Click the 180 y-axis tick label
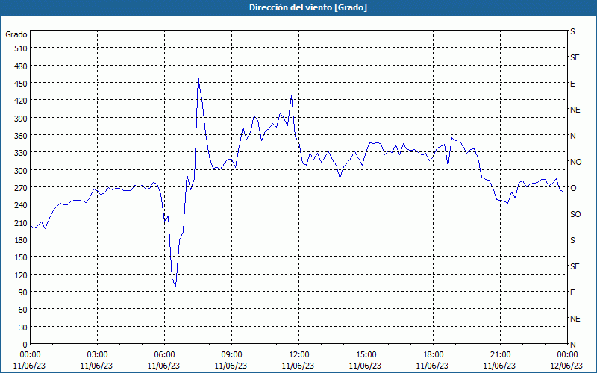Viewport: 597px width, 373px height. click(21, 239)
